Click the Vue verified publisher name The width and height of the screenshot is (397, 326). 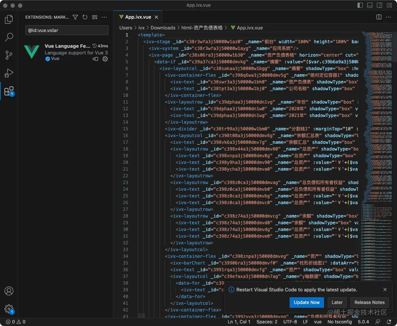click(55, 59)
